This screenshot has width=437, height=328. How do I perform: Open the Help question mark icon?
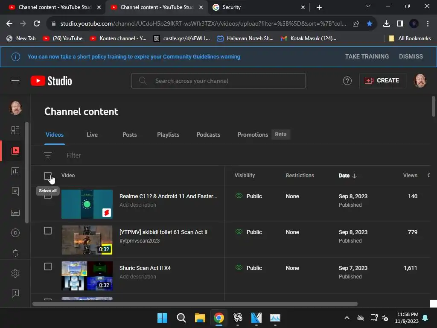(347, 81)
